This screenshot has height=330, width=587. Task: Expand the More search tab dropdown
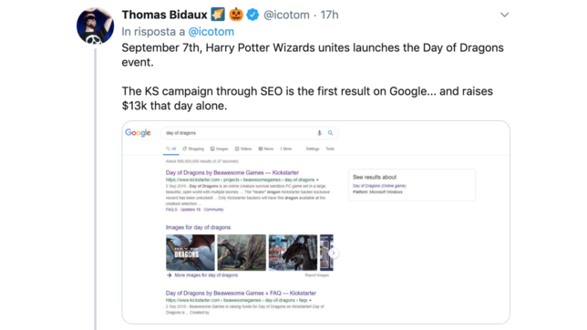[286, 149]
